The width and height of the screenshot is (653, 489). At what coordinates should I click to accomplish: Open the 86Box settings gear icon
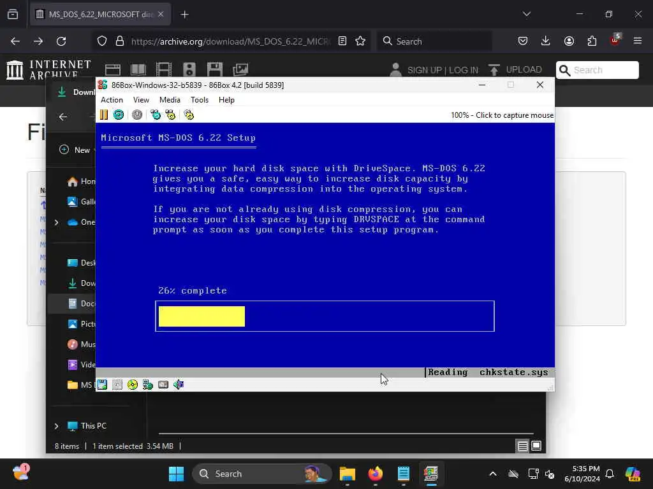189,115
